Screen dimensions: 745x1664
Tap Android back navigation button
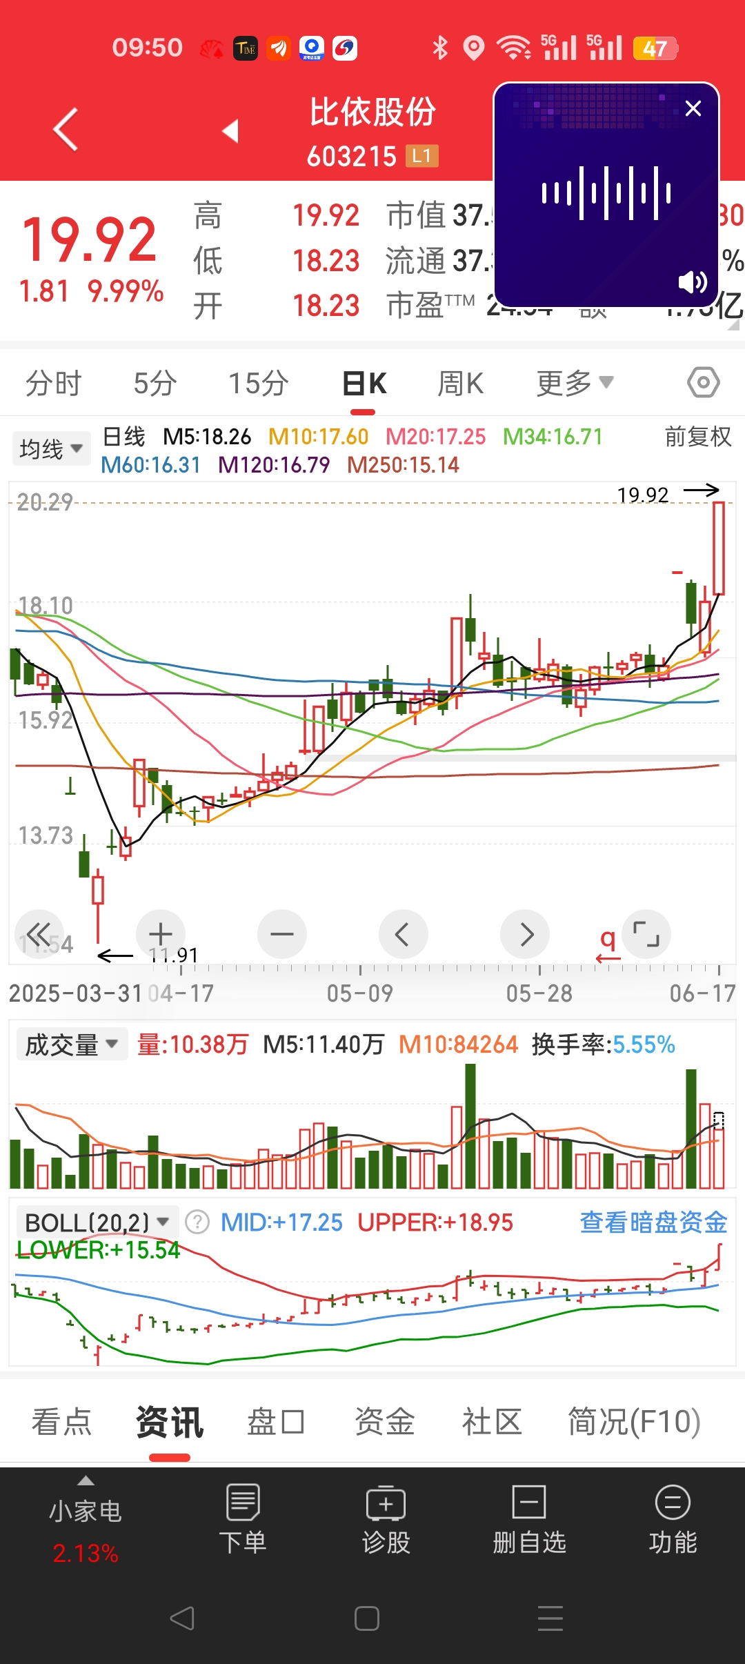pos(182,1618)
